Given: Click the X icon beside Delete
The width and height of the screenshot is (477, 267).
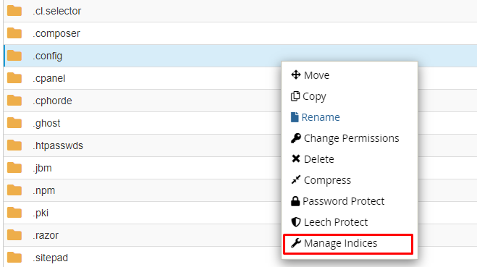Looking at the screenshot, I should [296, 158].
